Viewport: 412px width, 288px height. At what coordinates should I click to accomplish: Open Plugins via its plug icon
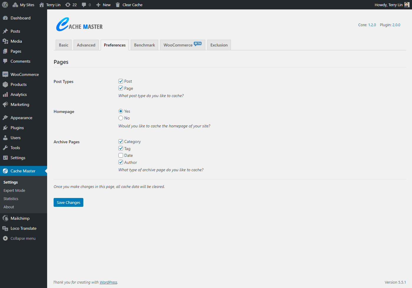[x=5, y=128]
